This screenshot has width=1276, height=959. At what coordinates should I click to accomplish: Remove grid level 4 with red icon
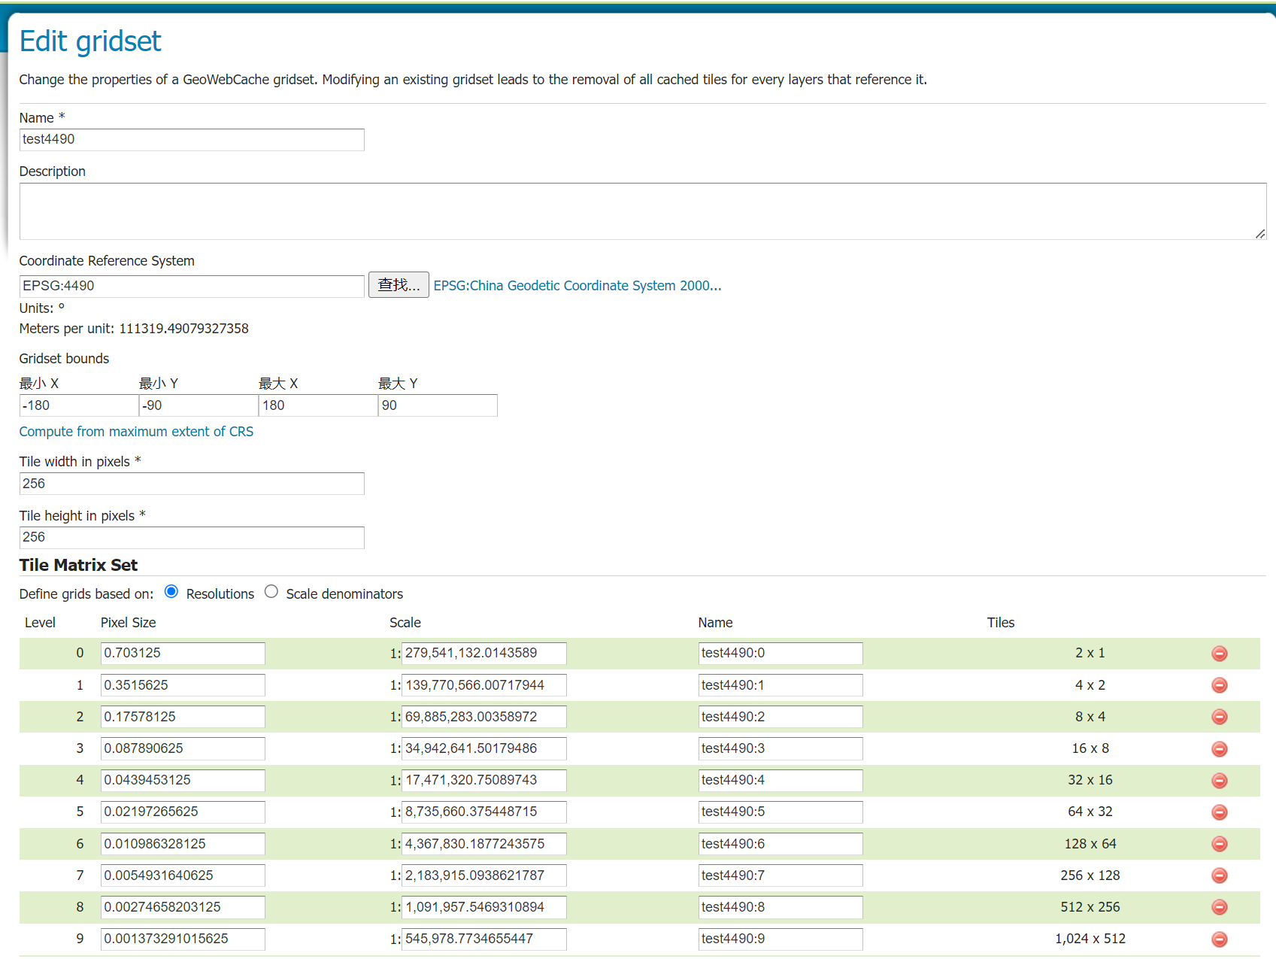(1220, 781)
